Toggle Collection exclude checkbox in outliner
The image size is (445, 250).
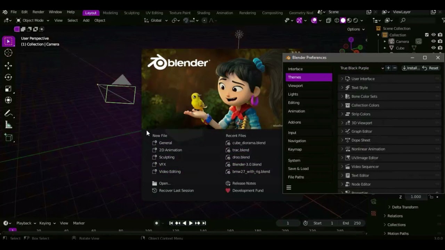(427, 35)
